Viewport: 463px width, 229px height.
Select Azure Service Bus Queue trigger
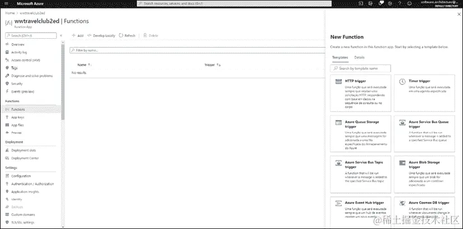(x=424, y=134)
